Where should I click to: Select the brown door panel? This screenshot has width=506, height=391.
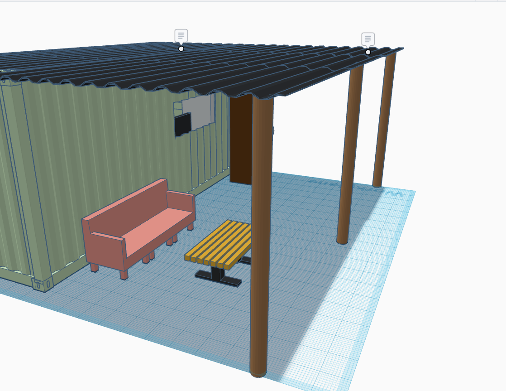point(242,136)
